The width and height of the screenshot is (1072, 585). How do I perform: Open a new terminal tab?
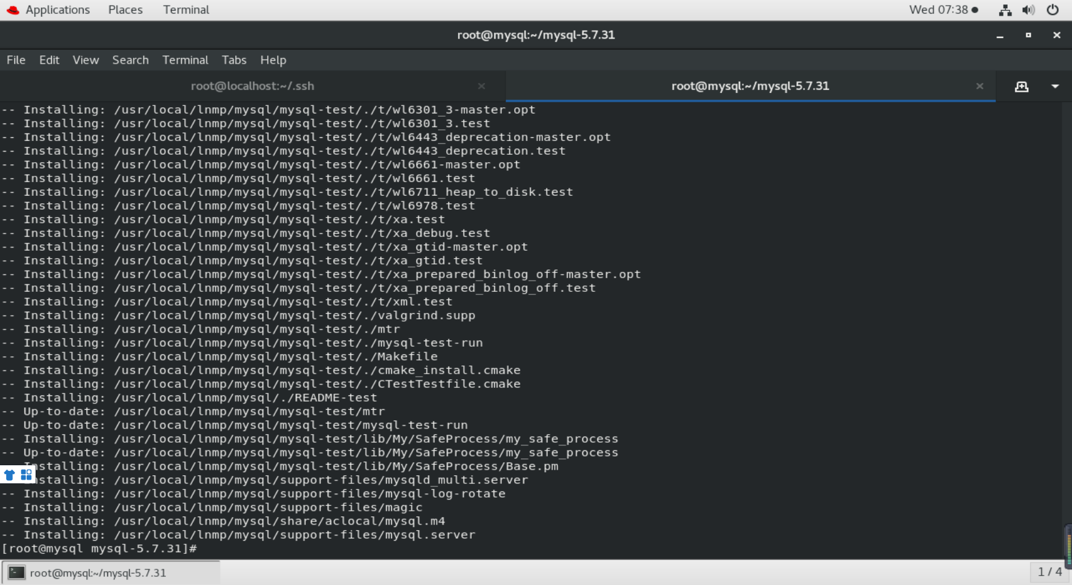pos(1022,87)
